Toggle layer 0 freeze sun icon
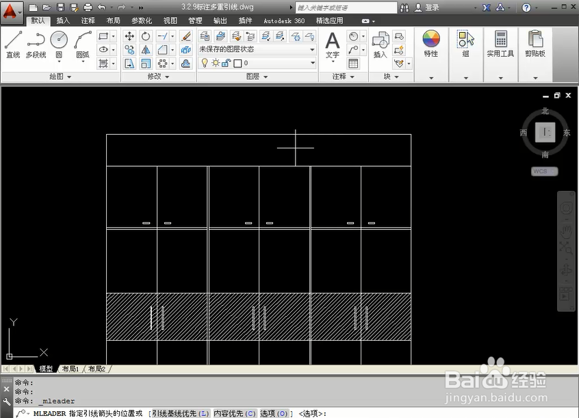The height and width of the screenshot is (418, 579). tap(216, 63)
